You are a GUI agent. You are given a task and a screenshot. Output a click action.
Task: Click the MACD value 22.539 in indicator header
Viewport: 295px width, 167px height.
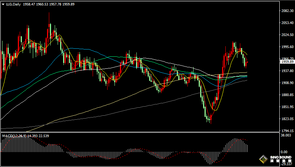[x=43, y=136]
